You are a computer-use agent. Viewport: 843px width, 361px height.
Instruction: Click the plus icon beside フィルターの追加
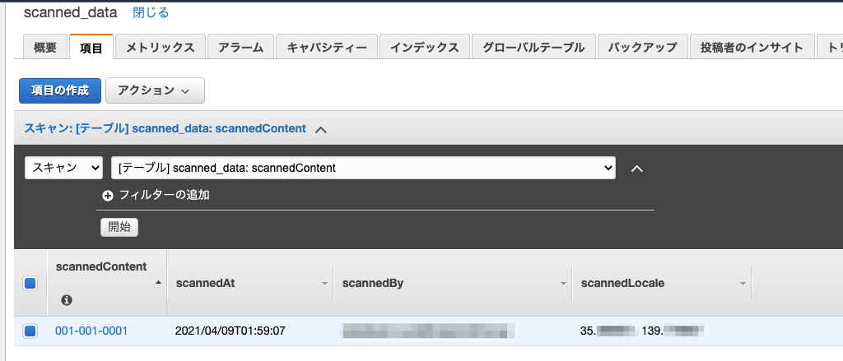[x=107, y=196]
